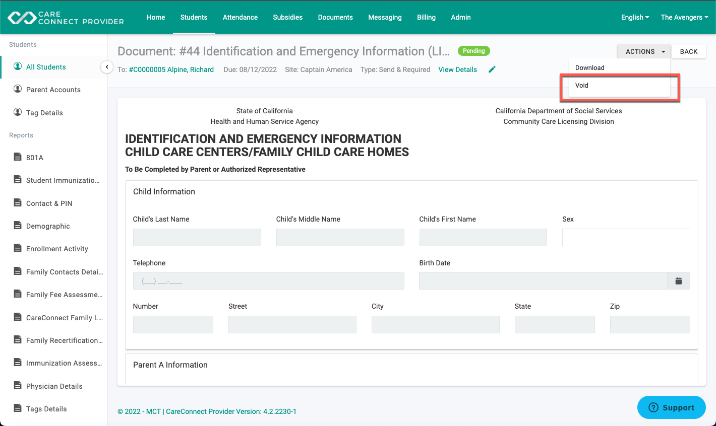Click the Family Recertification report icon
Image resolution: width=716 pixels, height=426 pixels.
click(x=18, y=340)
